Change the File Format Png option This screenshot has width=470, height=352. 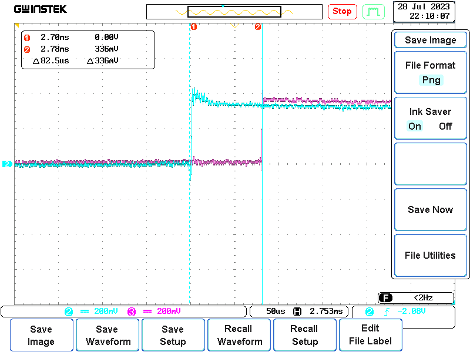(x=431, y=80)
